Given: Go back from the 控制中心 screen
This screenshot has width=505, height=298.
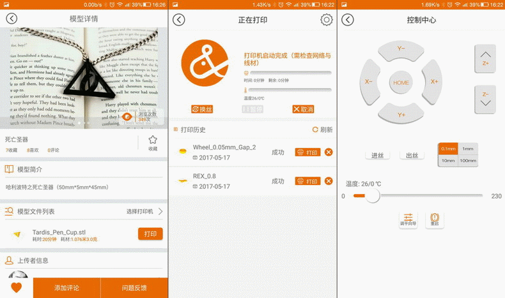Looking at the screenshot, I should (x=348, y=20).
